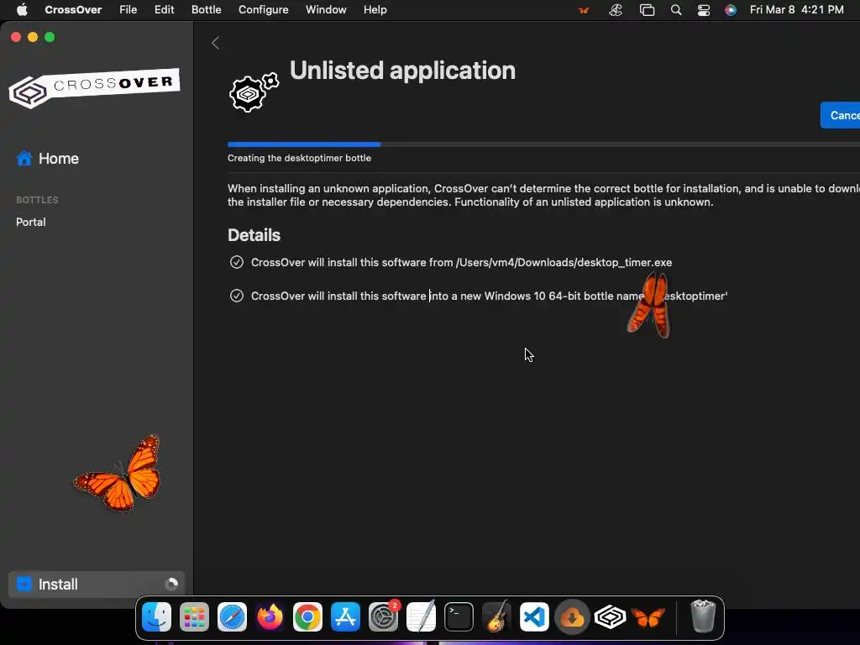Click the desktop_timer.exe path text
Image resolution: width=860 pixels, height=645 pixels.
564,262
